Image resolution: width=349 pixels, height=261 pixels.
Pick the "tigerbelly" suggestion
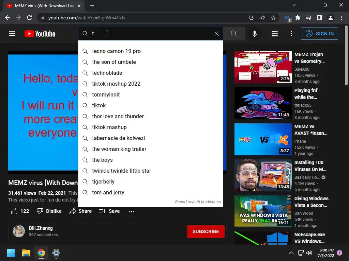151,181
